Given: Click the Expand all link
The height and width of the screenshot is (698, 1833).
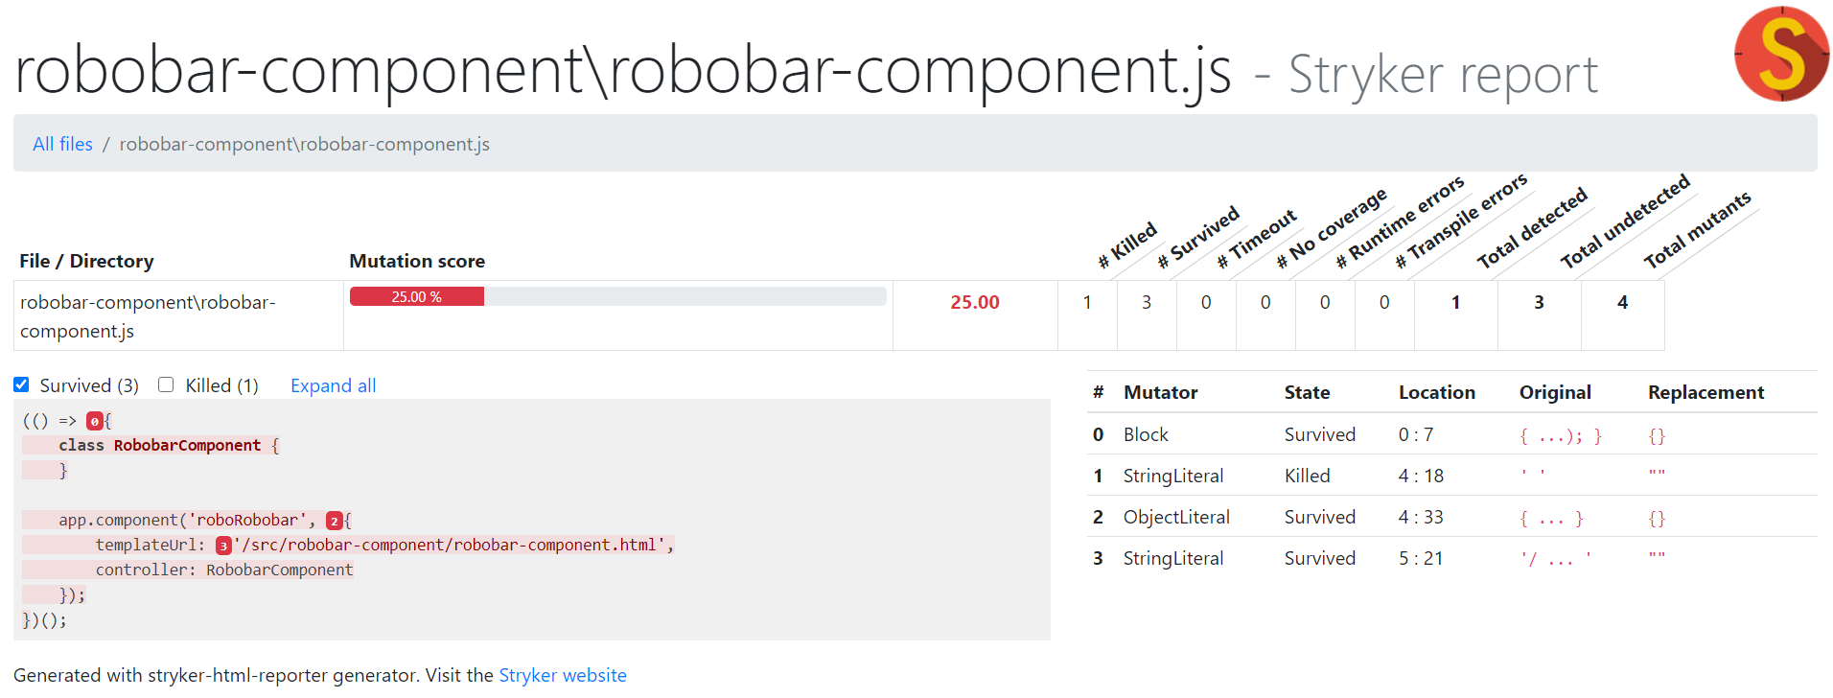Looking at the screenshot, I should [333, 385].
